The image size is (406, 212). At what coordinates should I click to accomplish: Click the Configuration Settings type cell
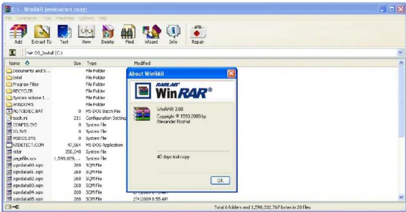(x=106, y=118)
